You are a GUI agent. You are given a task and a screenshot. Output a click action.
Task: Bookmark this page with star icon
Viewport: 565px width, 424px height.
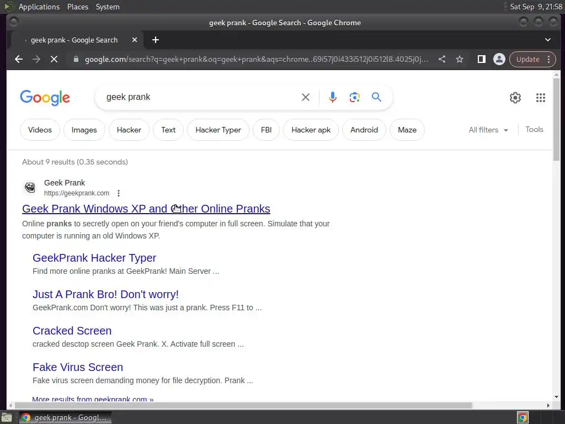pyautogui.click(x=460, y=59)
